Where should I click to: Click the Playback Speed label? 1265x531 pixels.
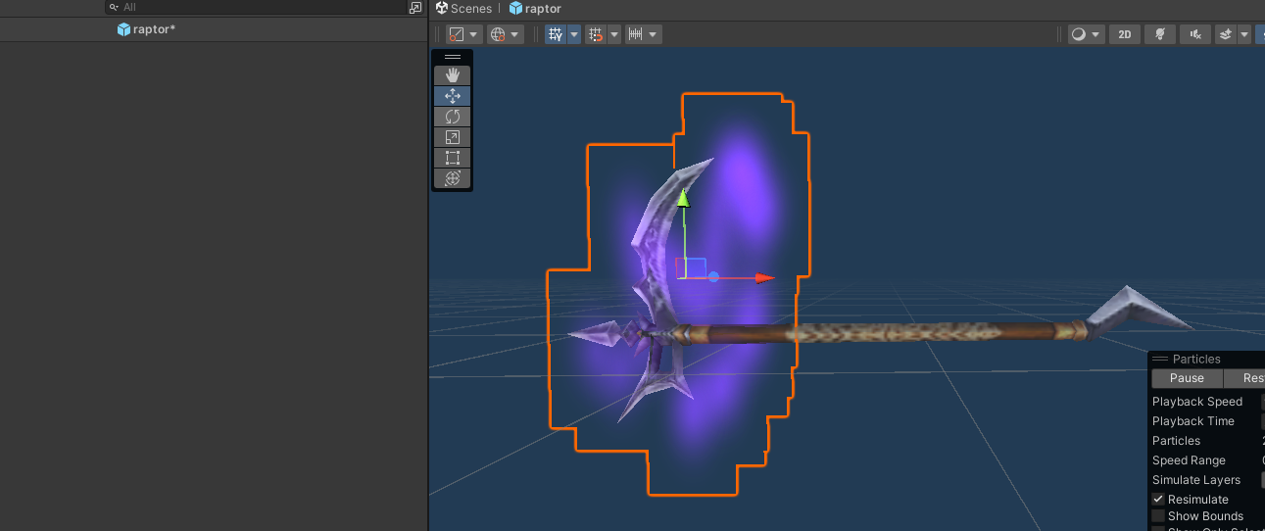1197,402
